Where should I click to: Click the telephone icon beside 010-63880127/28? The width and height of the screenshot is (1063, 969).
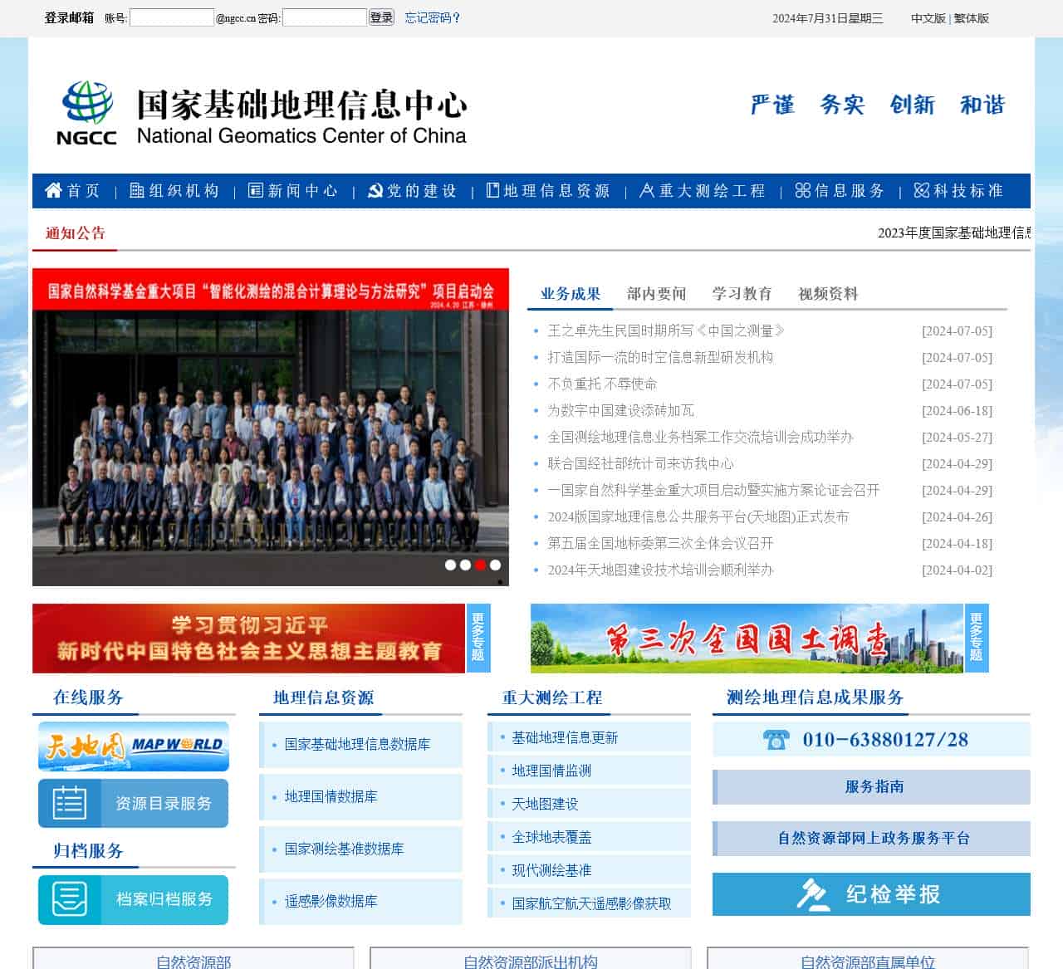(x=776, y=739)
